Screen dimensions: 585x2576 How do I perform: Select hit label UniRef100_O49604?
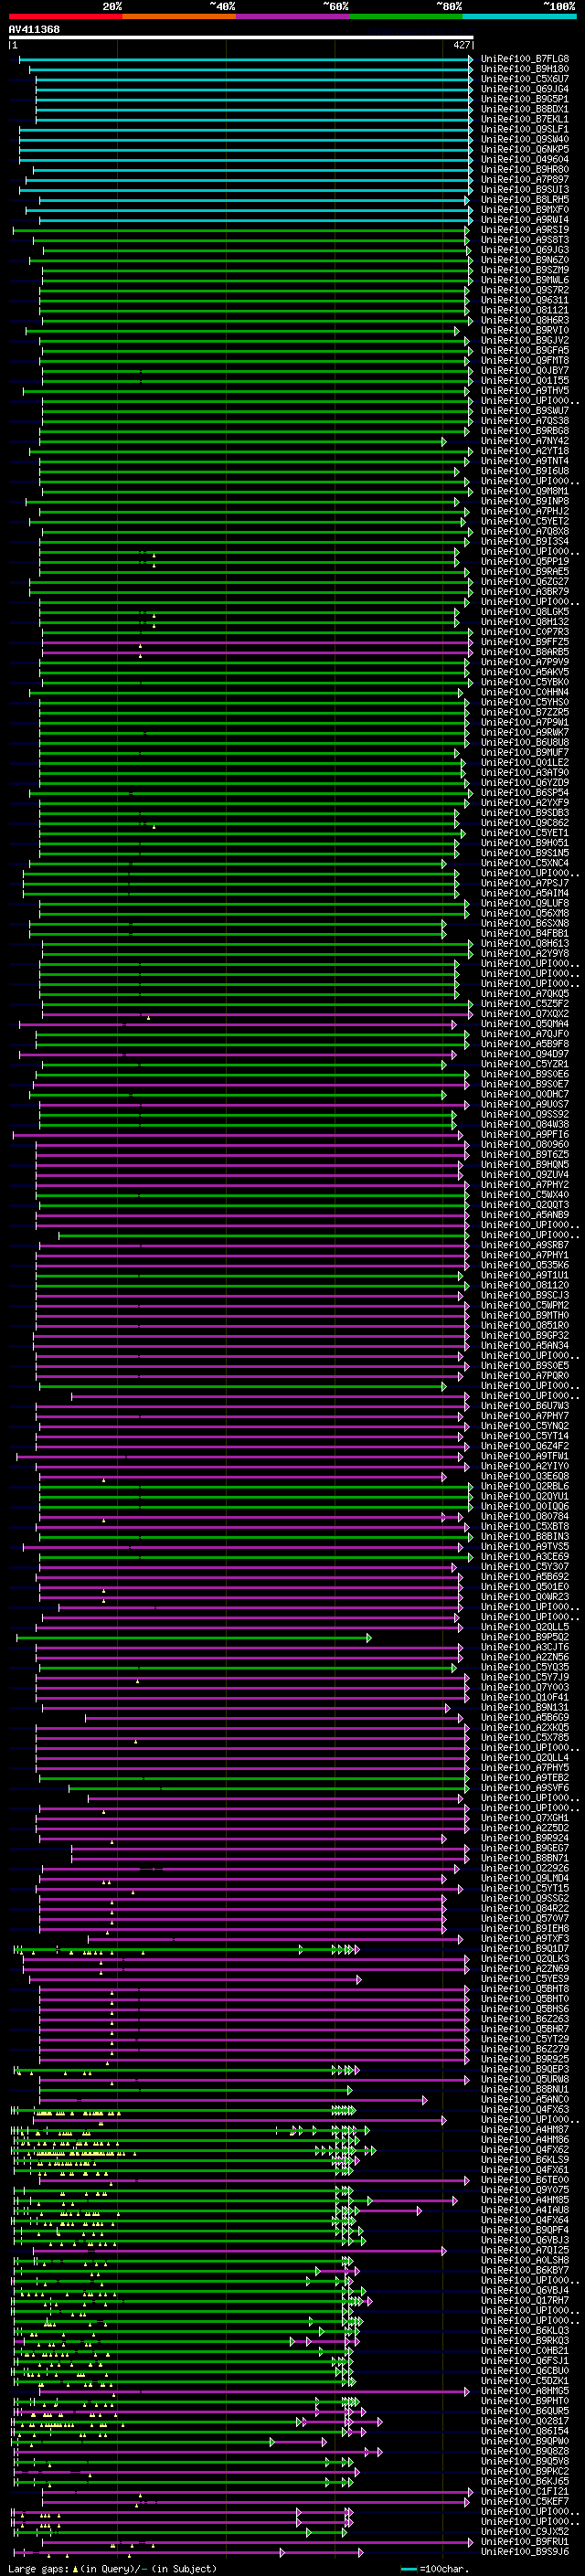[525, 159]
